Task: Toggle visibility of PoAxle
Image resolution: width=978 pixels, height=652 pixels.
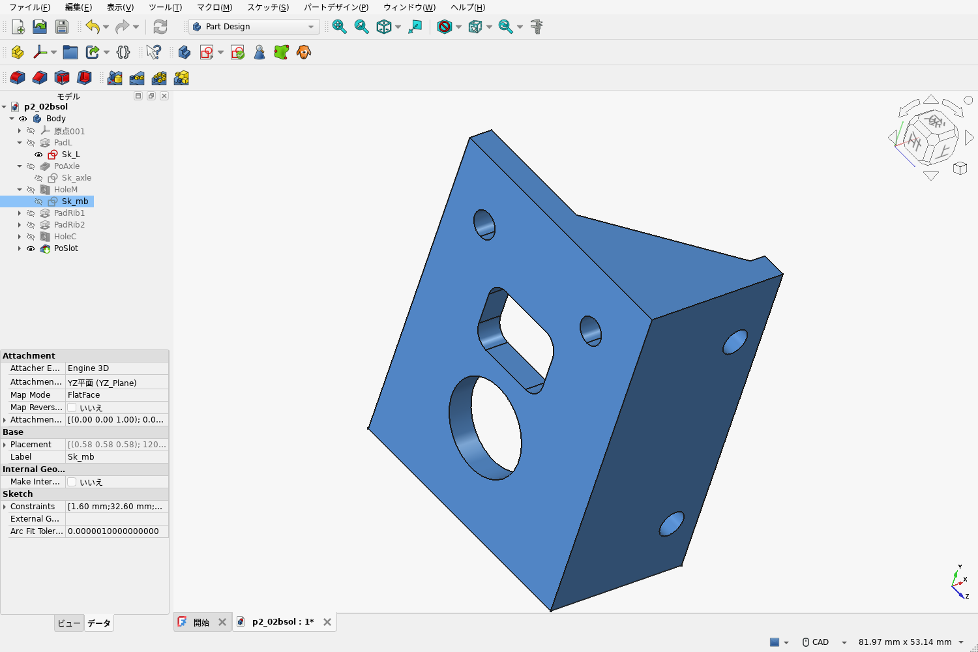Action: (31, 166)
